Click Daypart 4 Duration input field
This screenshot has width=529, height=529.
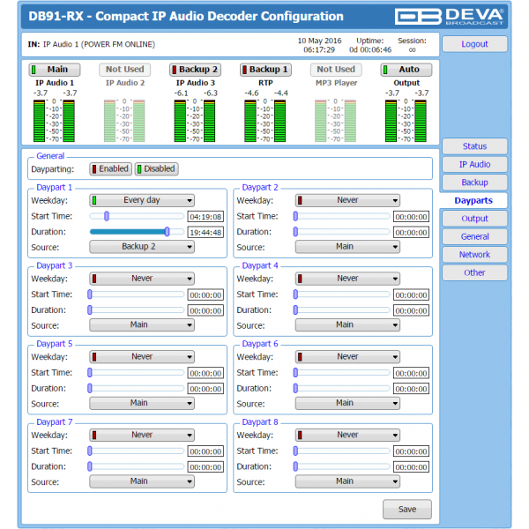click(411, 310)
